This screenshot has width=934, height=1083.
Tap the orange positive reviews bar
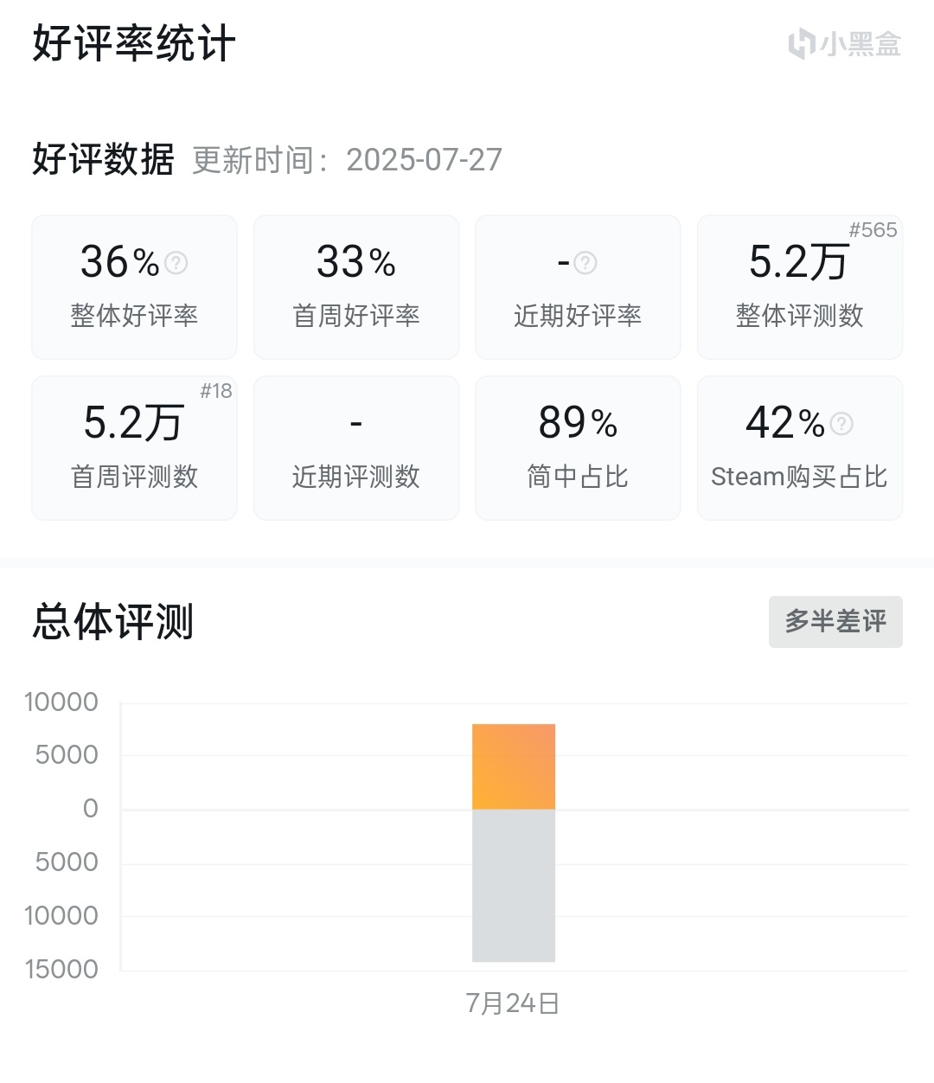pyautogui.click(x=514, y=766)
